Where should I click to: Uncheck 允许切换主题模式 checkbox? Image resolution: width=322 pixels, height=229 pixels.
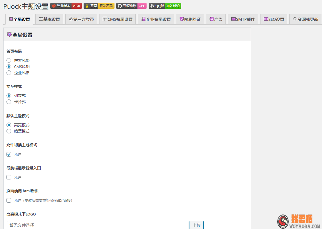tap(9, 154)
